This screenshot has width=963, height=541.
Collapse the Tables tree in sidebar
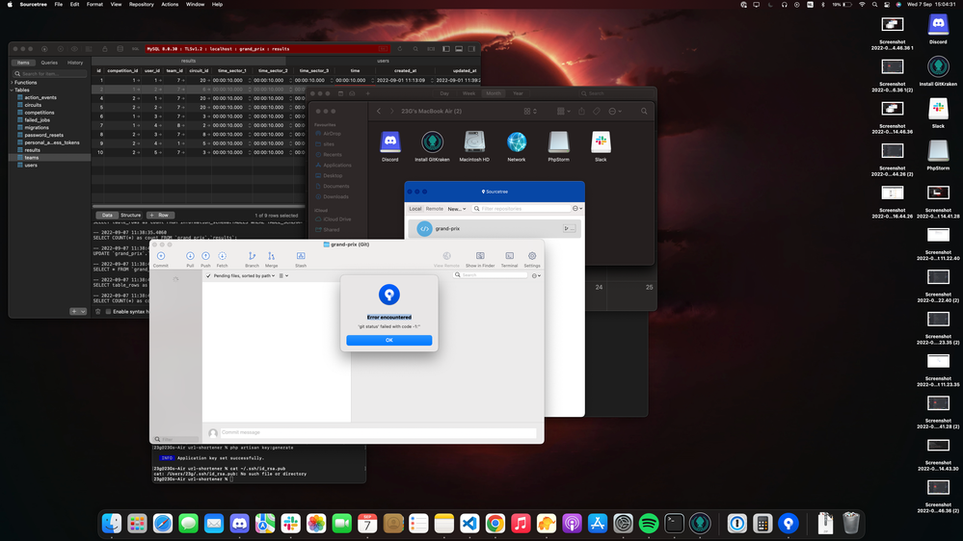(12, 90)
